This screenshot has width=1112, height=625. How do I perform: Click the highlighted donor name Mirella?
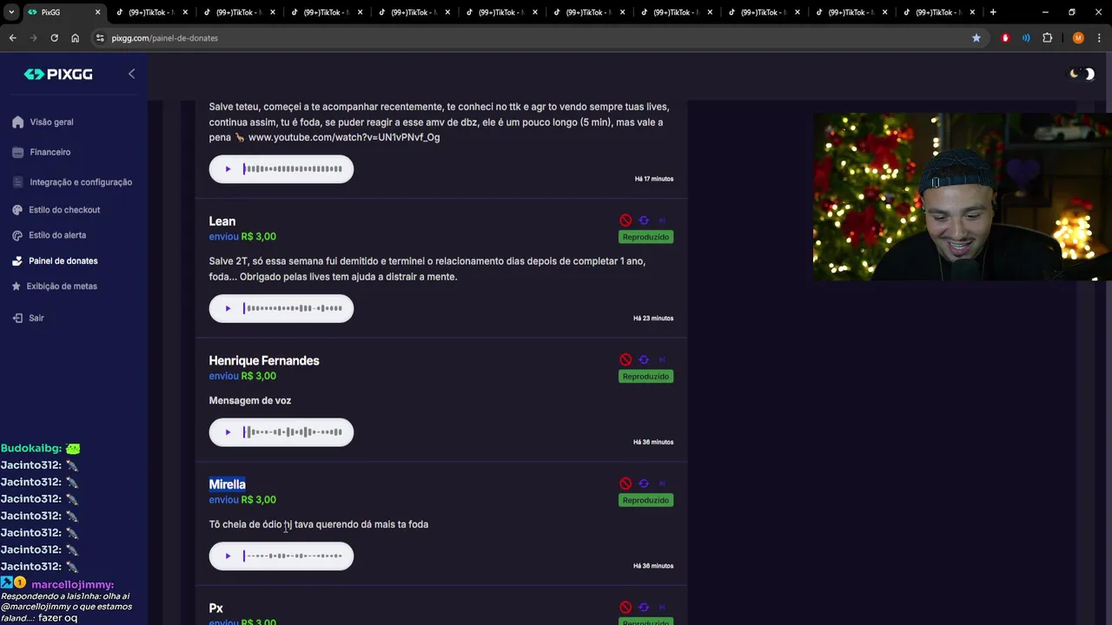[x=227, y=484]
